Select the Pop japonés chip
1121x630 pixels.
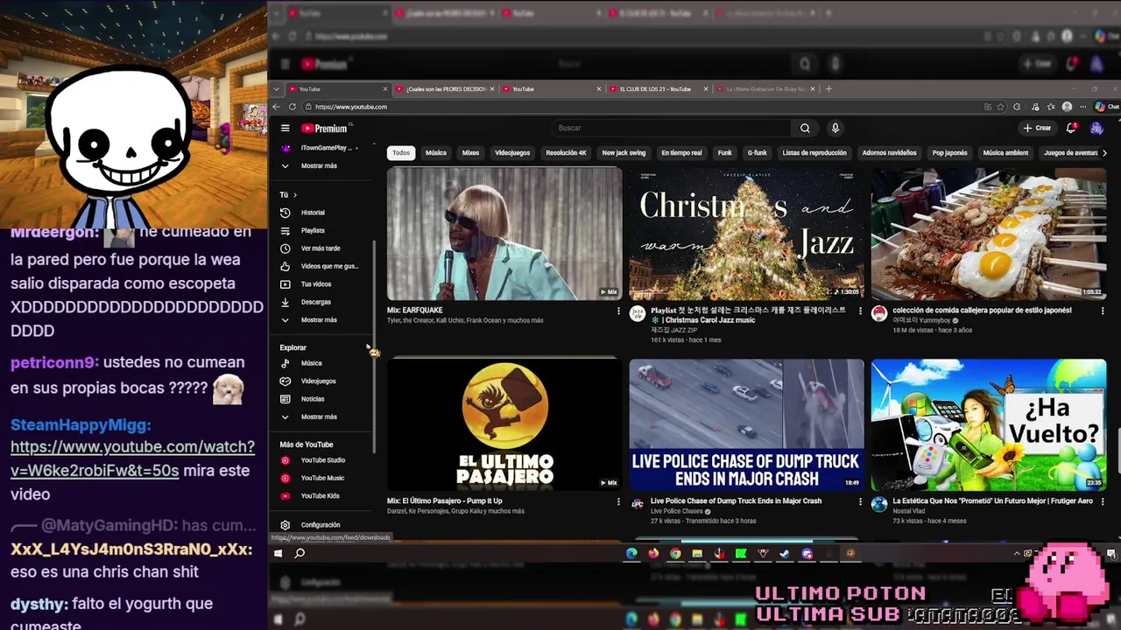[x=949, y=153]
